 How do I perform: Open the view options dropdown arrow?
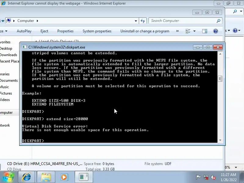click(194, 31)
